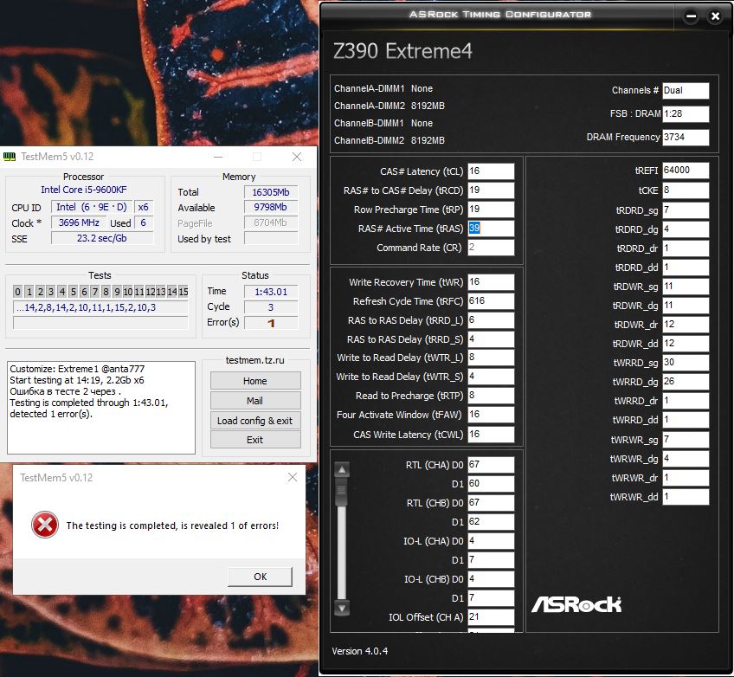The image size is (734, 677).
Task: Click the TestMem5 memory chip title icon
Action: click(10, 157)
